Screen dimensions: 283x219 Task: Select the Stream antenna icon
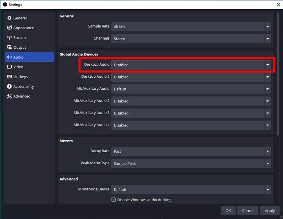click(x=9, y=37)
